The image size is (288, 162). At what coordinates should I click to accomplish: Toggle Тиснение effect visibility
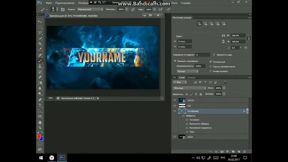[187, 120]
